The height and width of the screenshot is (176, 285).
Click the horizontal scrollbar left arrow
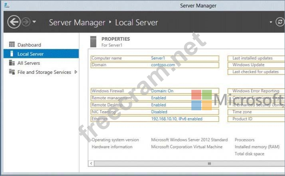(x=91, y=163)
